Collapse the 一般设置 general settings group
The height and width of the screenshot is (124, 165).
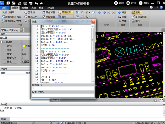2,42
